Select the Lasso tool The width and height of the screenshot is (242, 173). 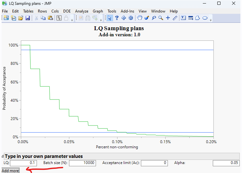coord(154,18)
